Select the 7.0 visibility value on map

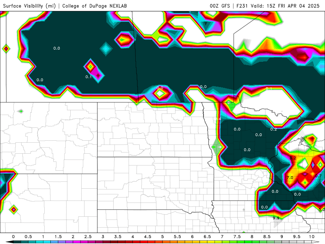coord(290,178)
